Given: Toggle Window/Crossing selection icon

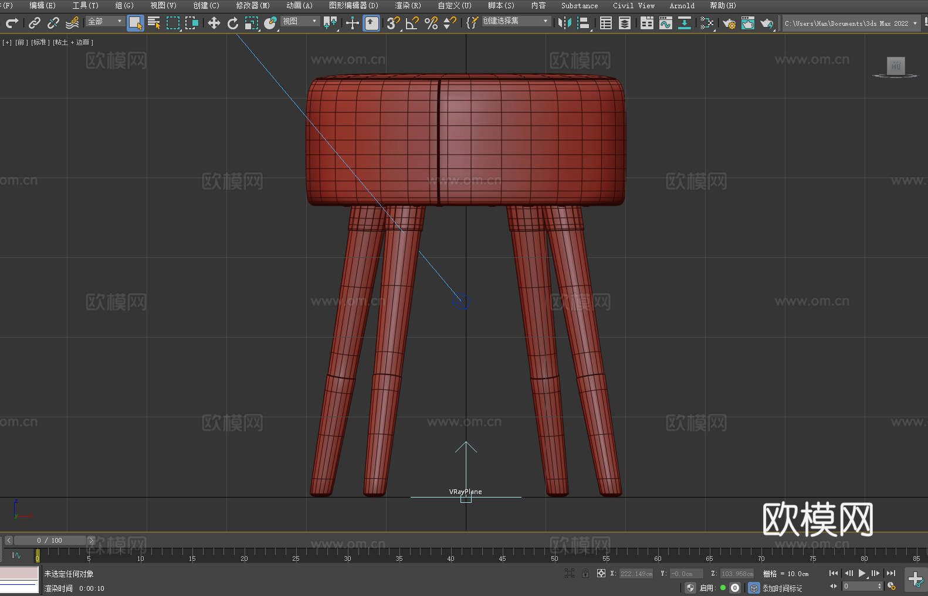Looking at the screenshot, I should coord(192,23).
